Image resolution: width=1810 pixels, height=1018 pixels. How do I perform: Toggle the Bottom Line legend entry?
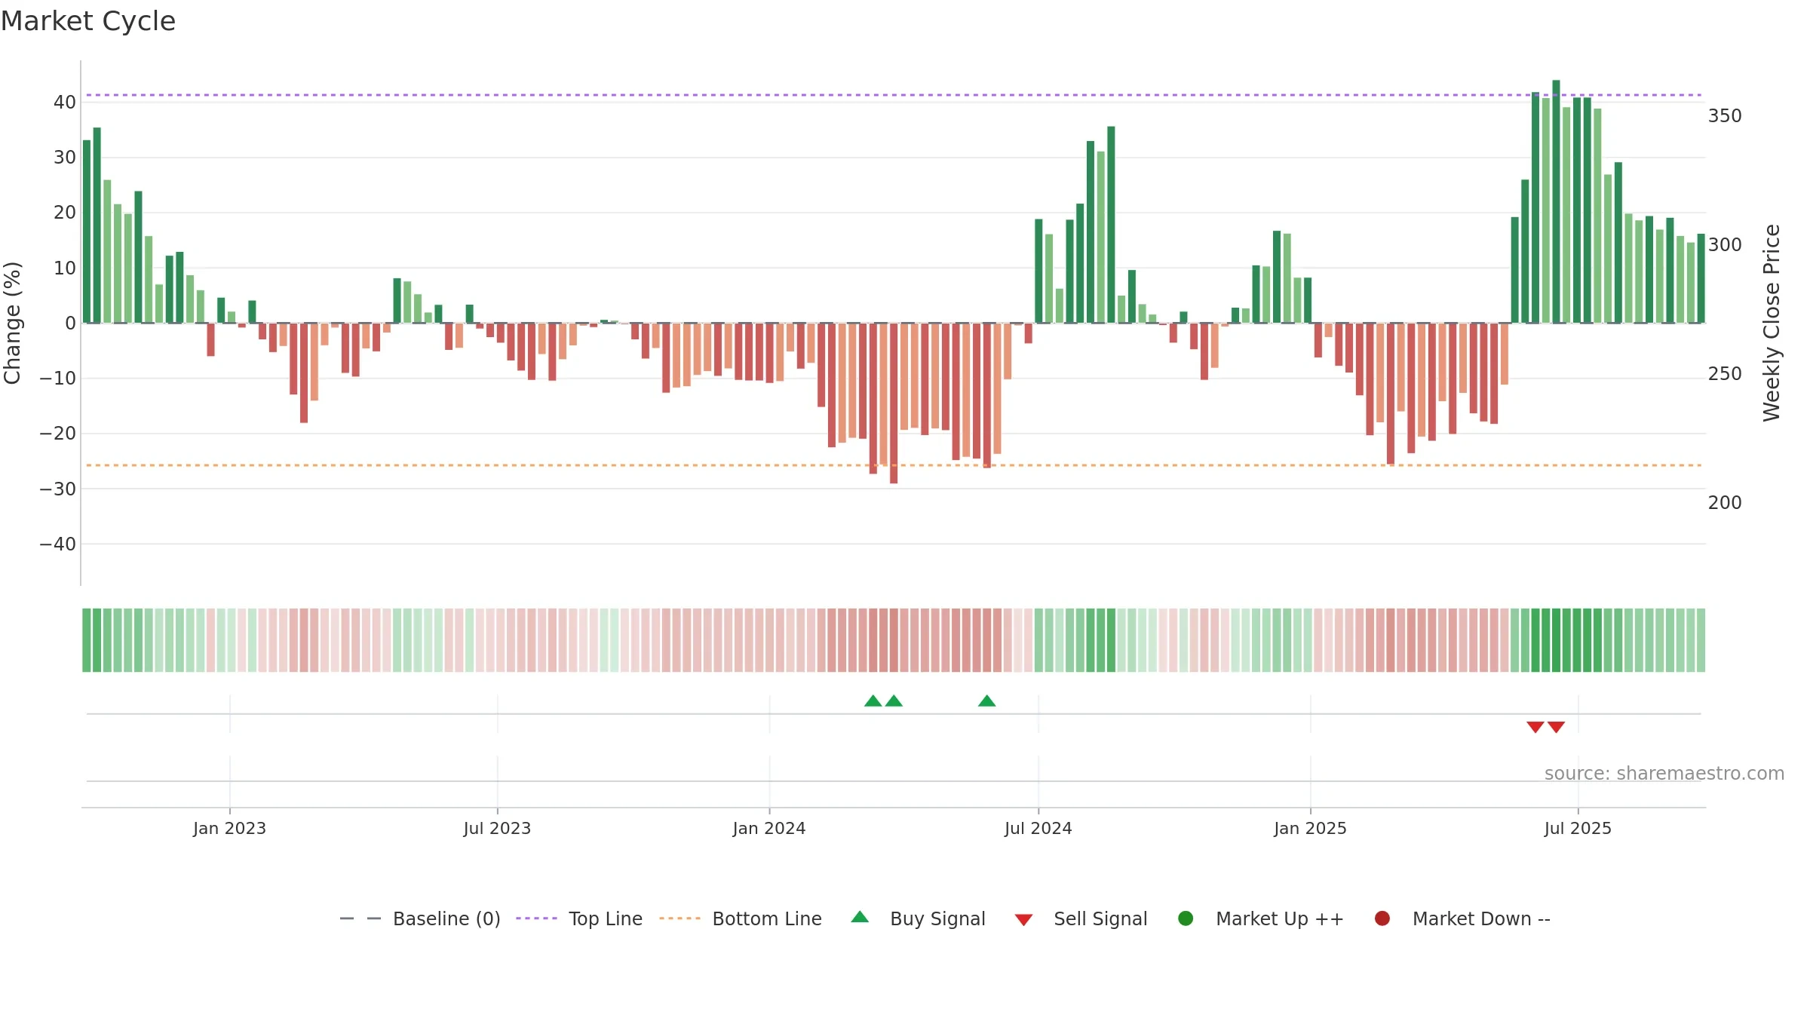click(741, 918)
